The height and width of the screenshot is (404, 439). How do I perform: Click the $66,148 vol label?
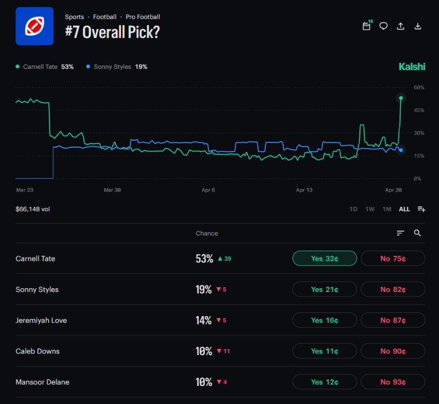(33, 209)
